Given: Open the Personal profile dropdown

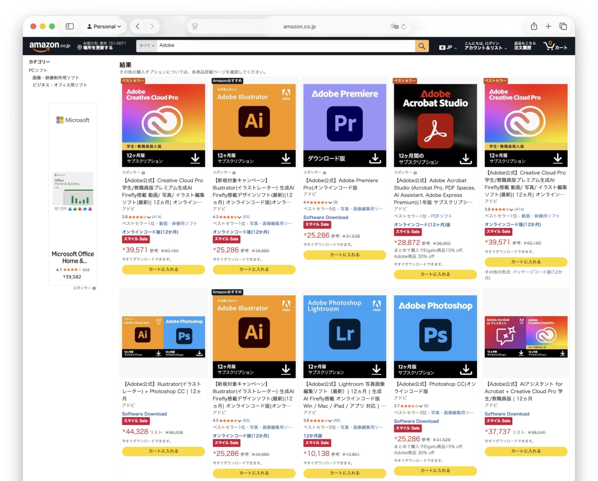Looking at the screenshot, I should pos(104,27).
